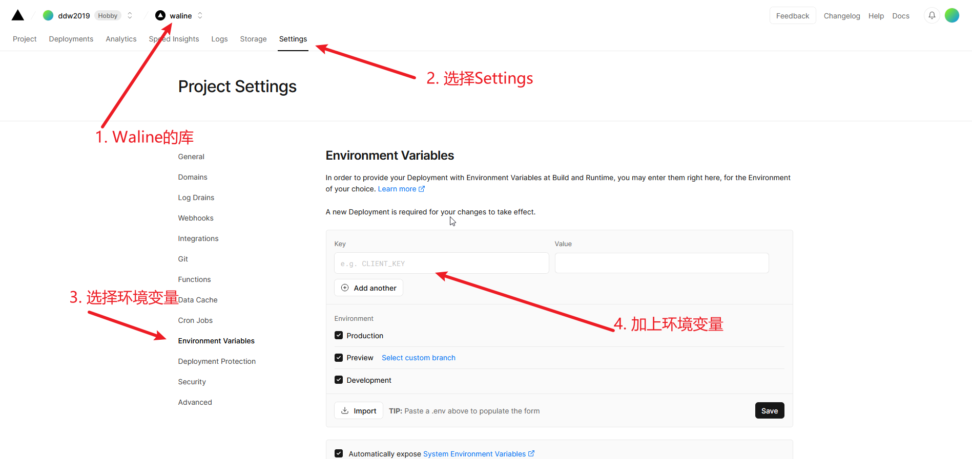The height and width of the screenshot is (459, 972).
Task: Toggle Automatically expose System Environment Variables
Action: [x=339, y=454]
